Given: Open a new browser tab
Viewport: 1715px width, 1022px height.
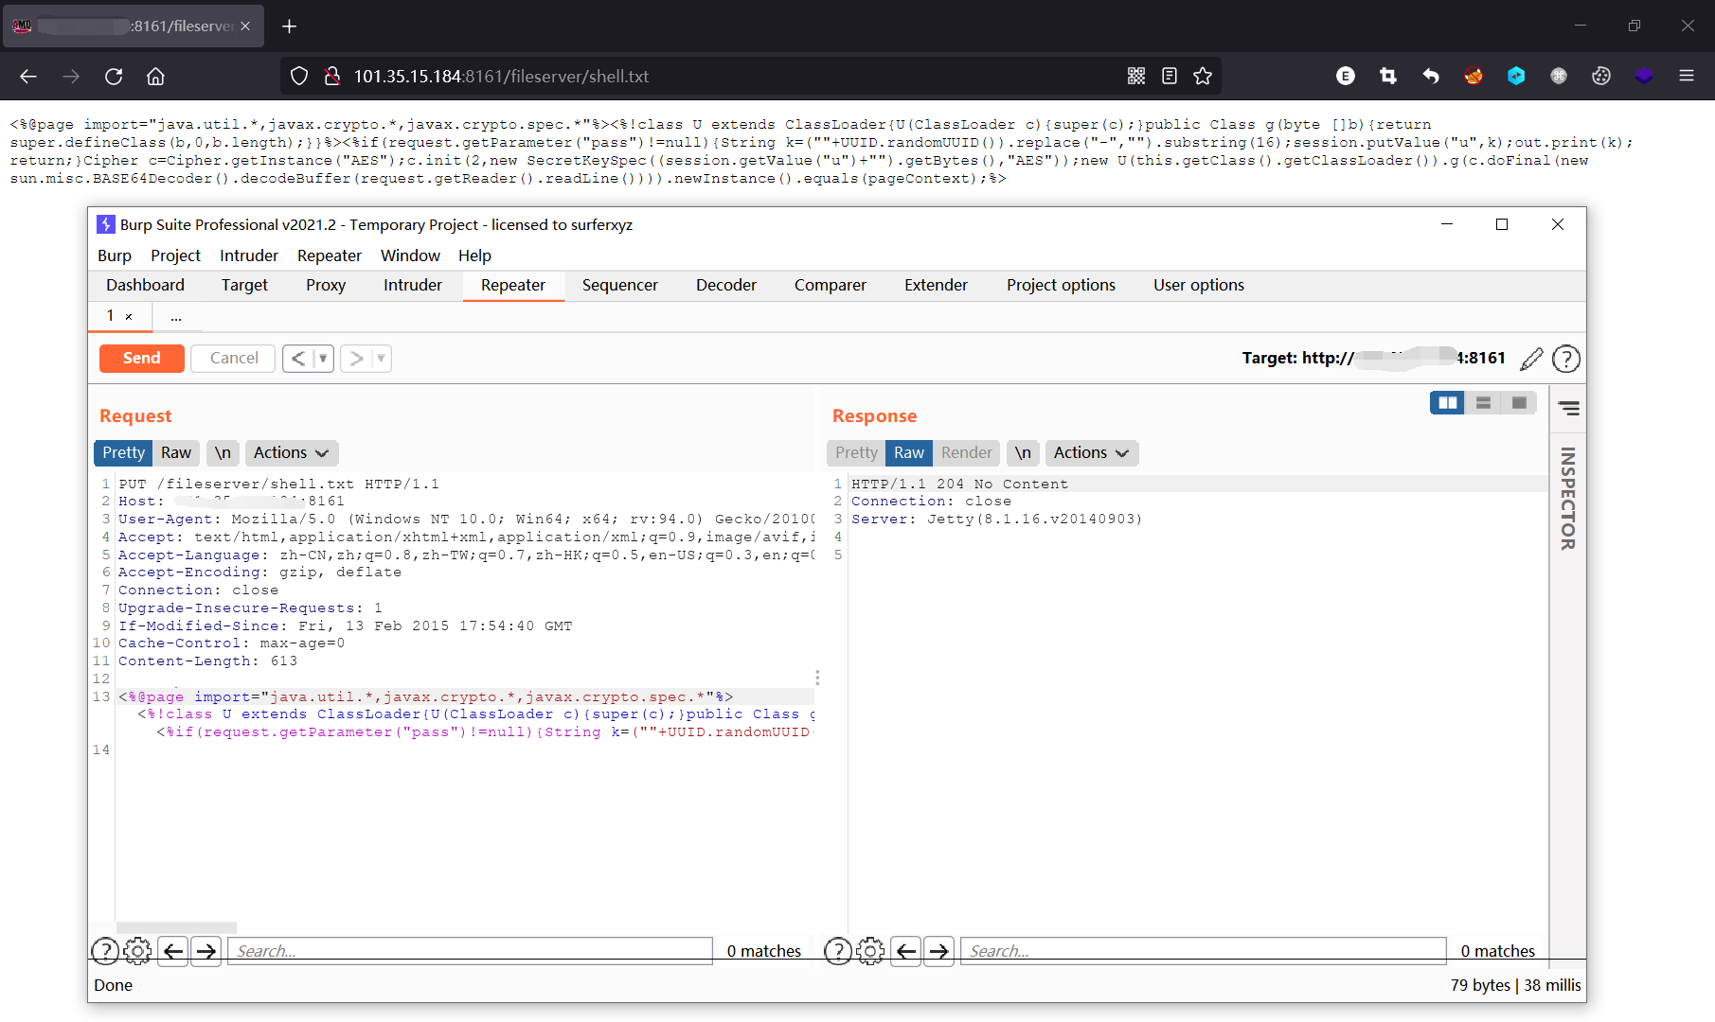Looking at the screenshot, I should [290, 26].
